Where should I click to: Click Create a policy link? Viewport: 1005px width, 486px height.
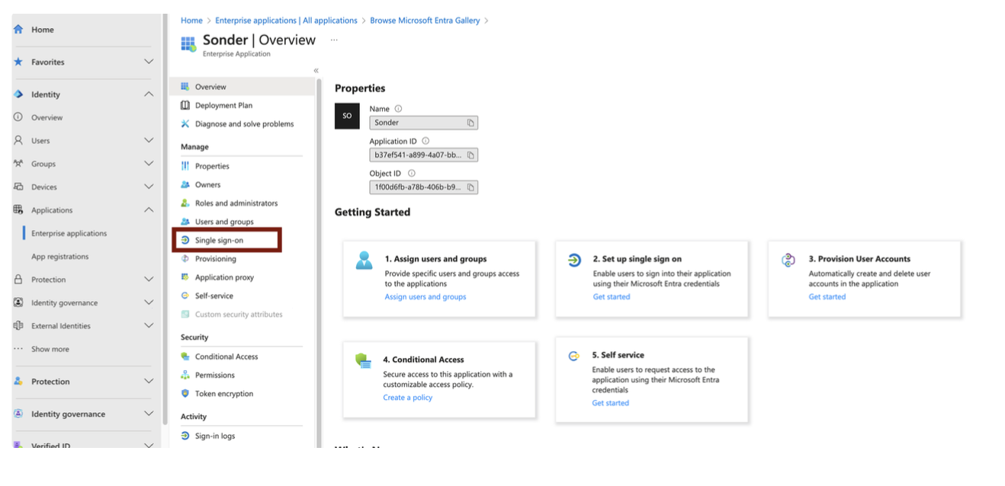click(x=407, y=398)
